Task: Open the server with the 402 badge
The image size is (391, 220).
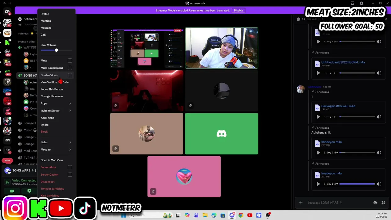Action: click(x=7, y=62)
